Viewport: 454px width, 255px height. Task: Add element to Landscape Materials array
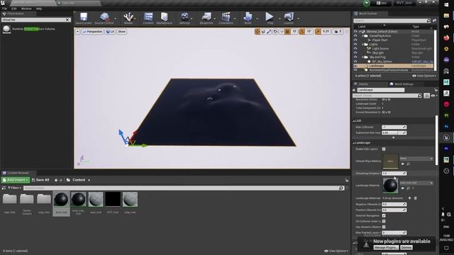click(x=409, y=198)
